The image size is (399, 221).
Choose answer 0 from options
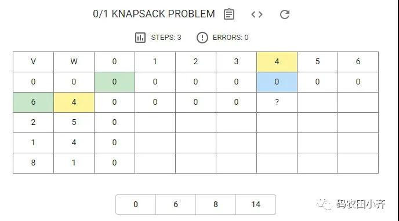tap(136, 204)
